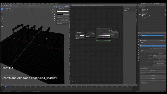167x94 pixels.
Task: Collapse the ColorRamp node with its triangle
Action: [97, 29]
